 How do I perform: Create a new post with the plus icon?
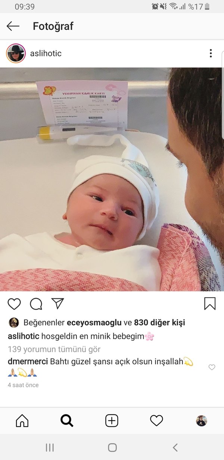coord(112,421)
